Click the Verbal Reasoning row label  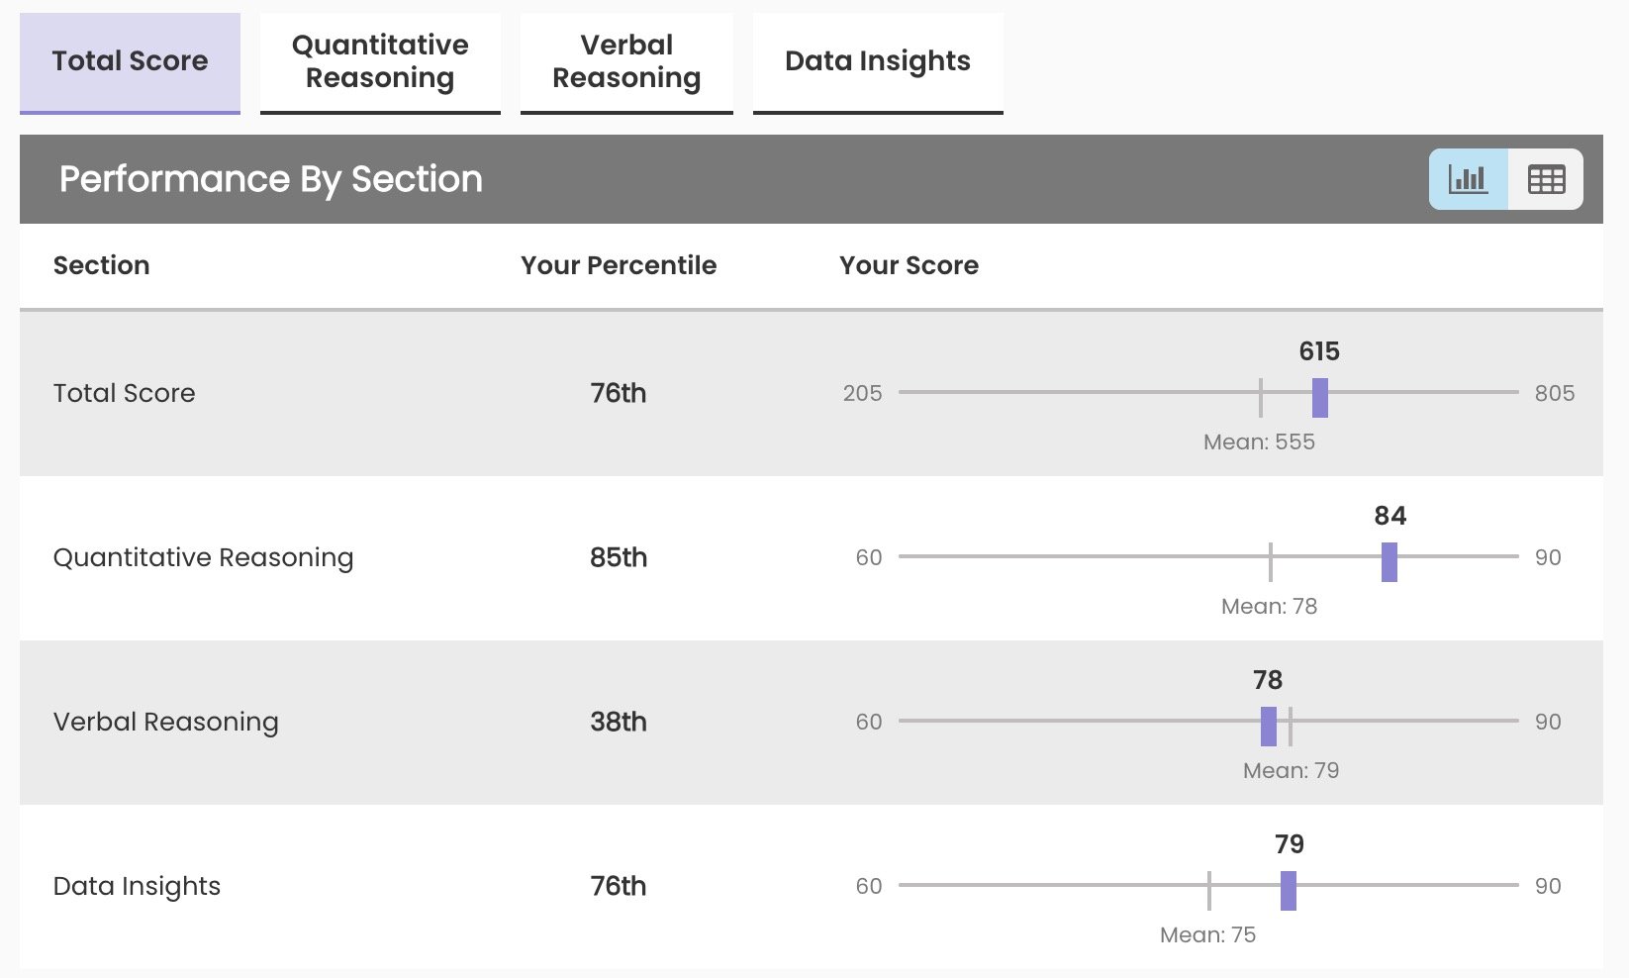click(x=165, y=722)
